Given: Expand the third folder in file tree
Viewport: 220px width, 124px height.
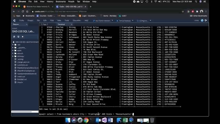Looking at the screenshot, I should coord(13,51).
